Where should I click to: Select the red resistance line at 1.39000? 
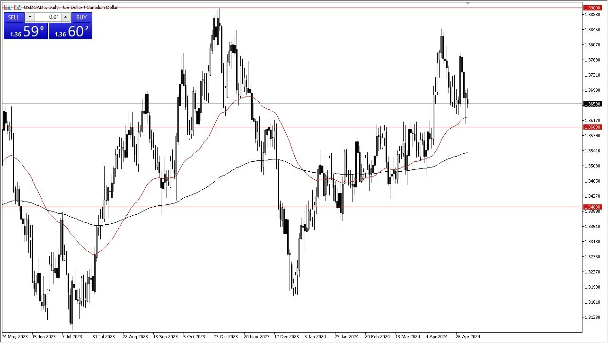click(x=308, y=7)
